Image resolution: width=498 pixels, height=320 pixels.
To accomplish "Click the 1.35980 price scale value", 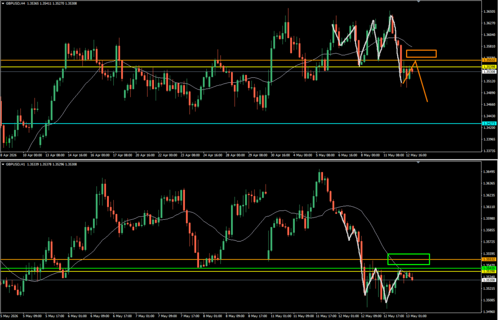I will 489,218.
